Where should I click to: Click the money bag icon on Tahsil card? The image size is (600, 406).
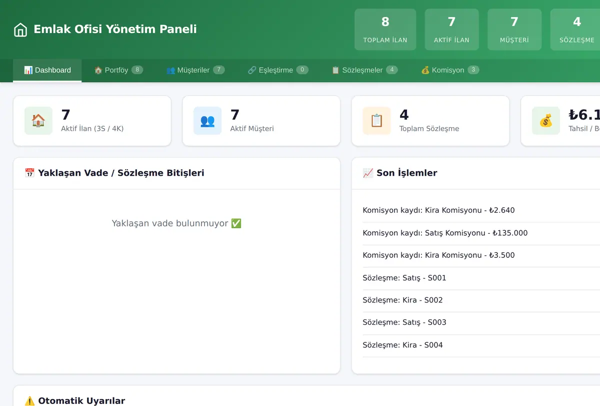tap(545, 121)
